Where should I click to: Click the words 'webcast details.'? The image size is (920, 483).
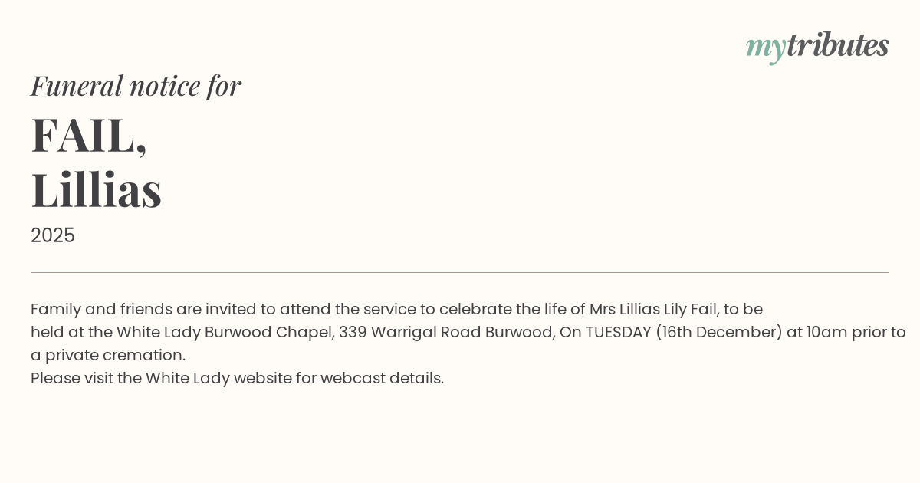tap(382, 378)
